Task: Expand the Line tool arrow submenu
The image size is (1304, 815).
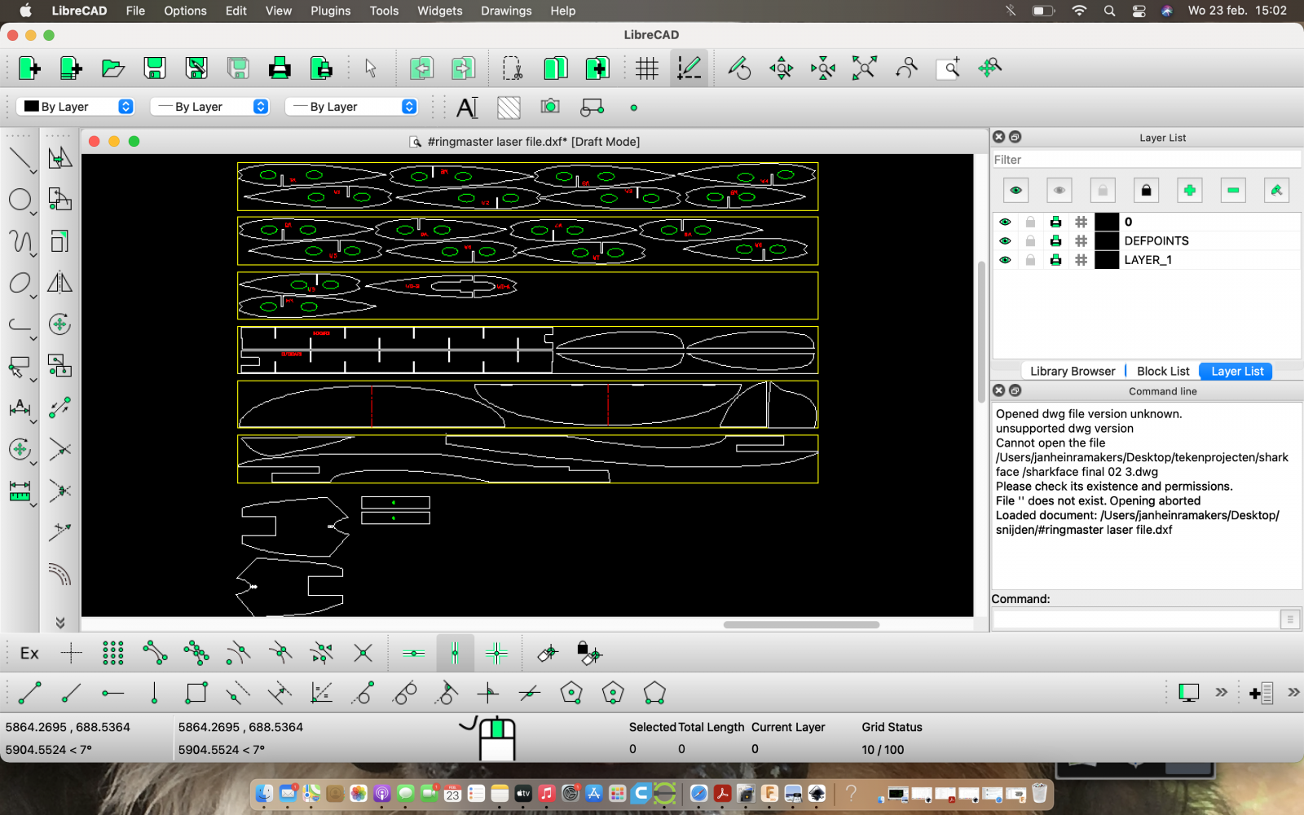Action: pos(33,172)
